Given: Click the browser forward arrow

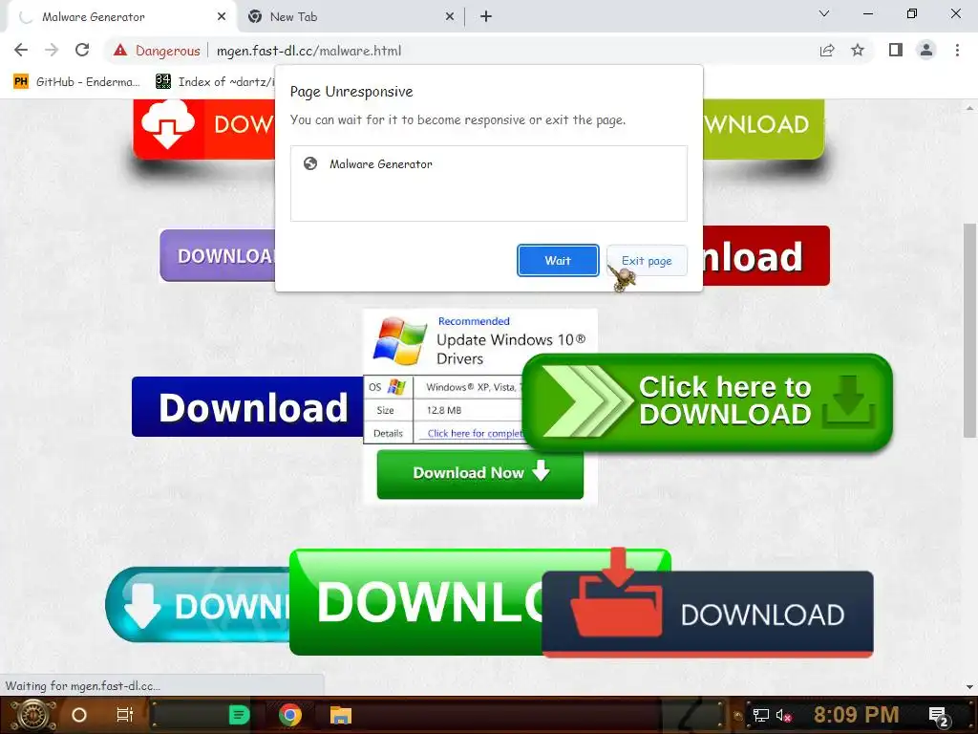Looking at the screenshot, I should [52, 50].
